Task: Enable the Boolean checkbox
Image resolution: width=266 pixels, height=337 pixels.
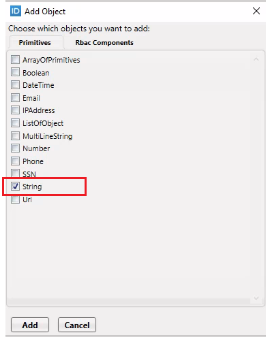Action: pos(15,72)
